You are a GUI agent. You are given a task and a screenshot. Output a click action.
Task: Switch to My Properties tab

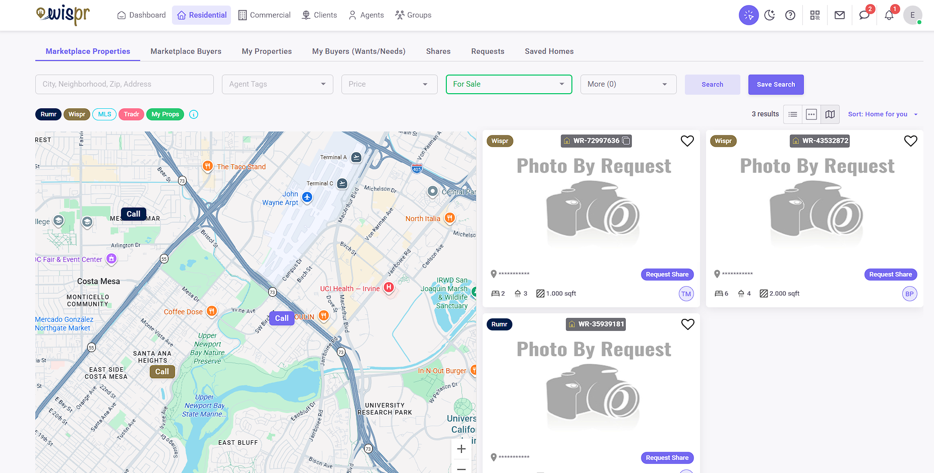[x=267, y=51]
